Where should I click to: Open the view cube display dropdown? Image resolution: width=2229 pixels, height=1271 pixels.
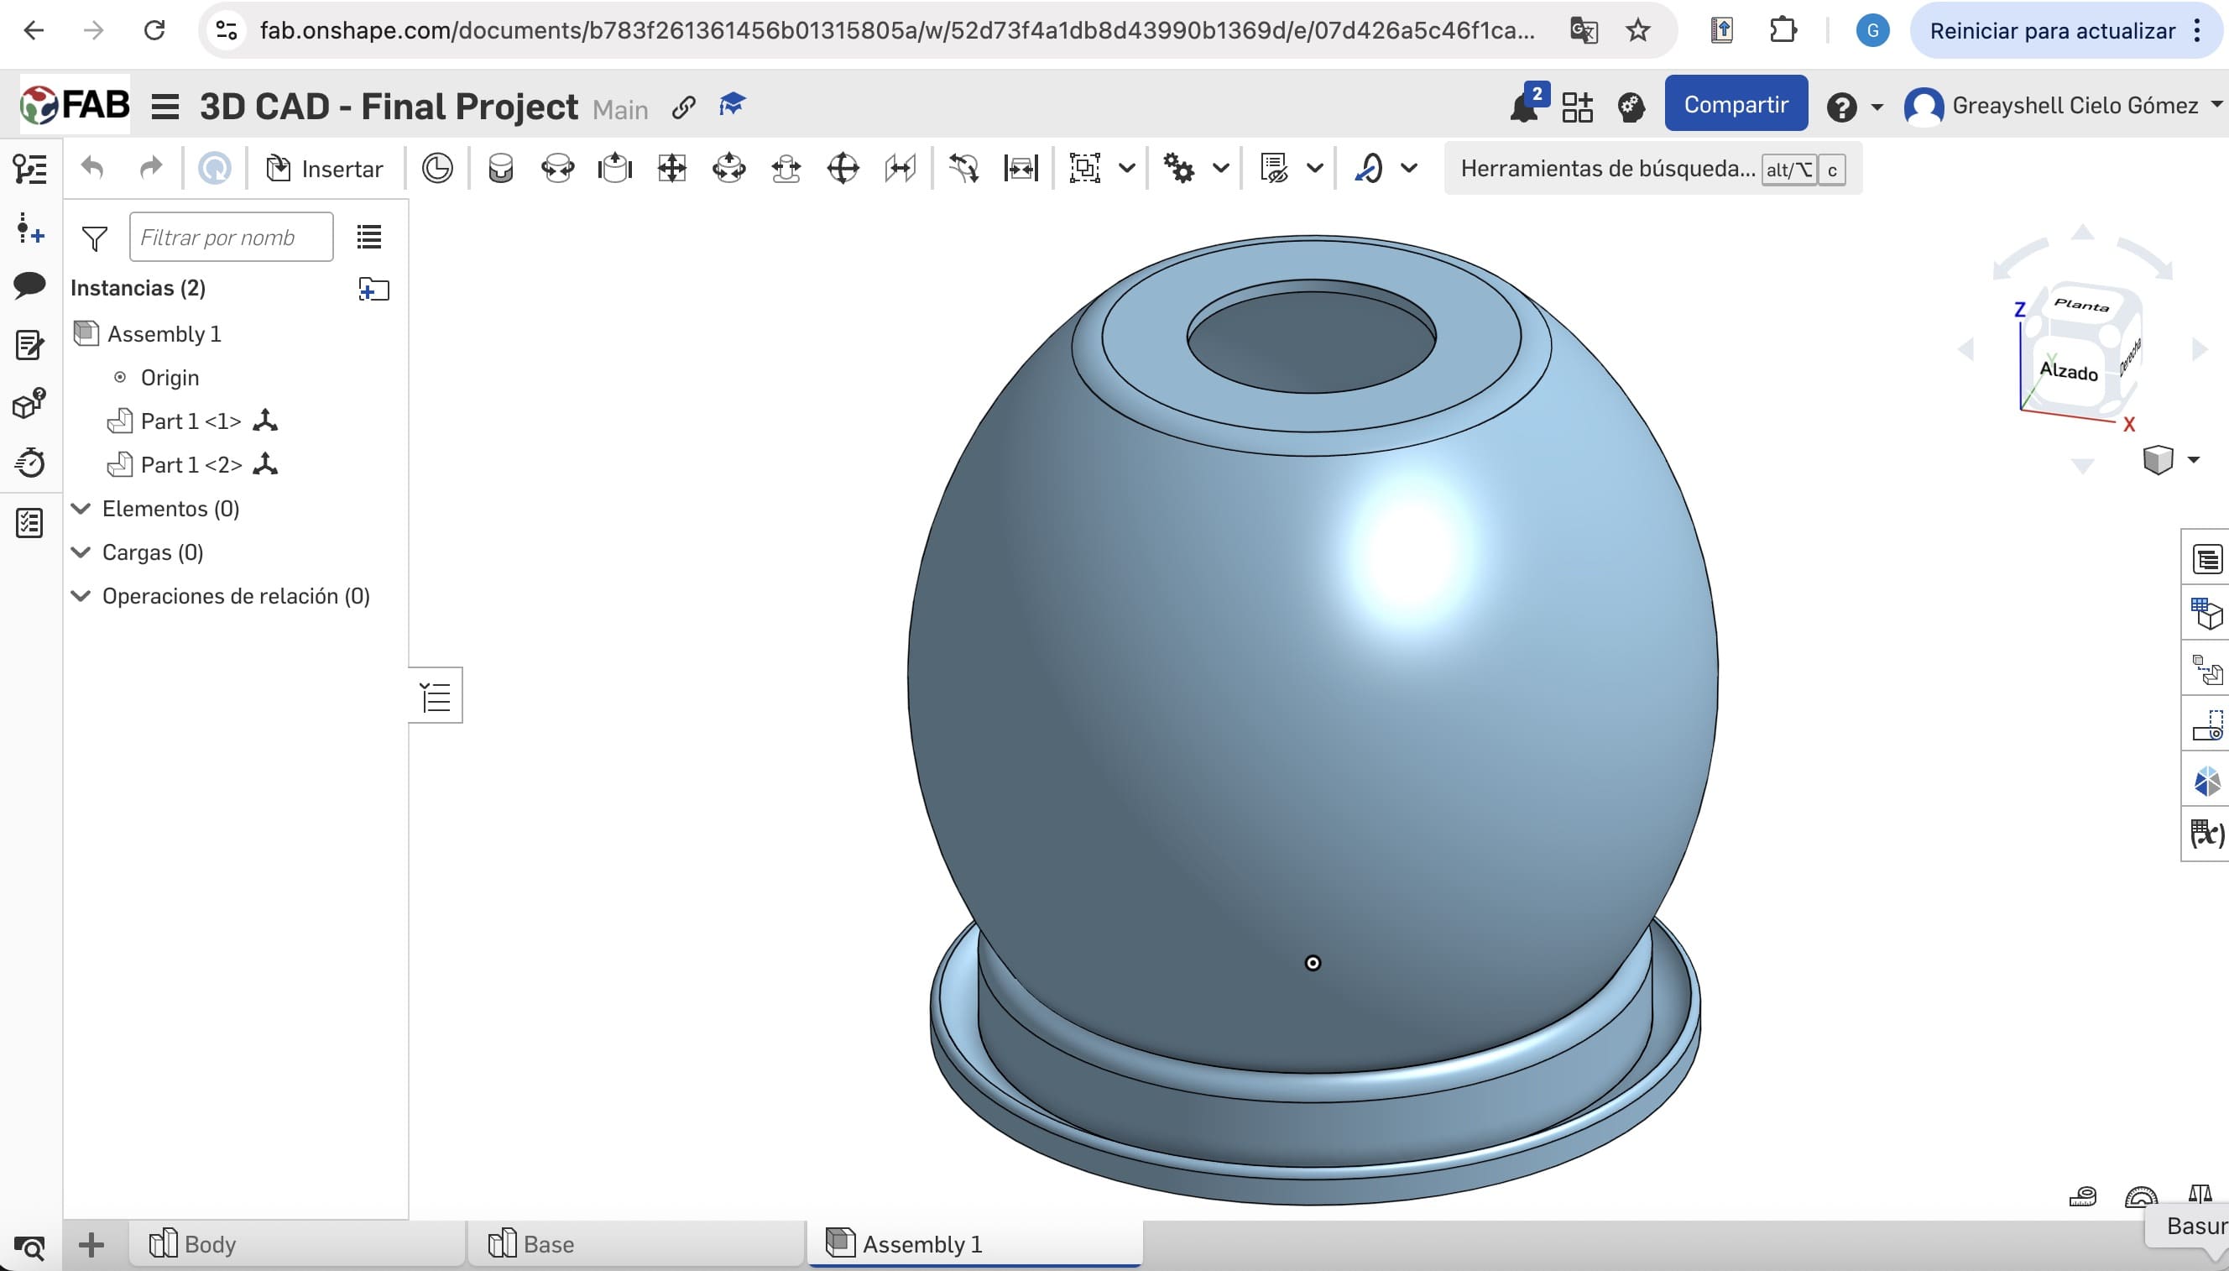pos(2193,459)
